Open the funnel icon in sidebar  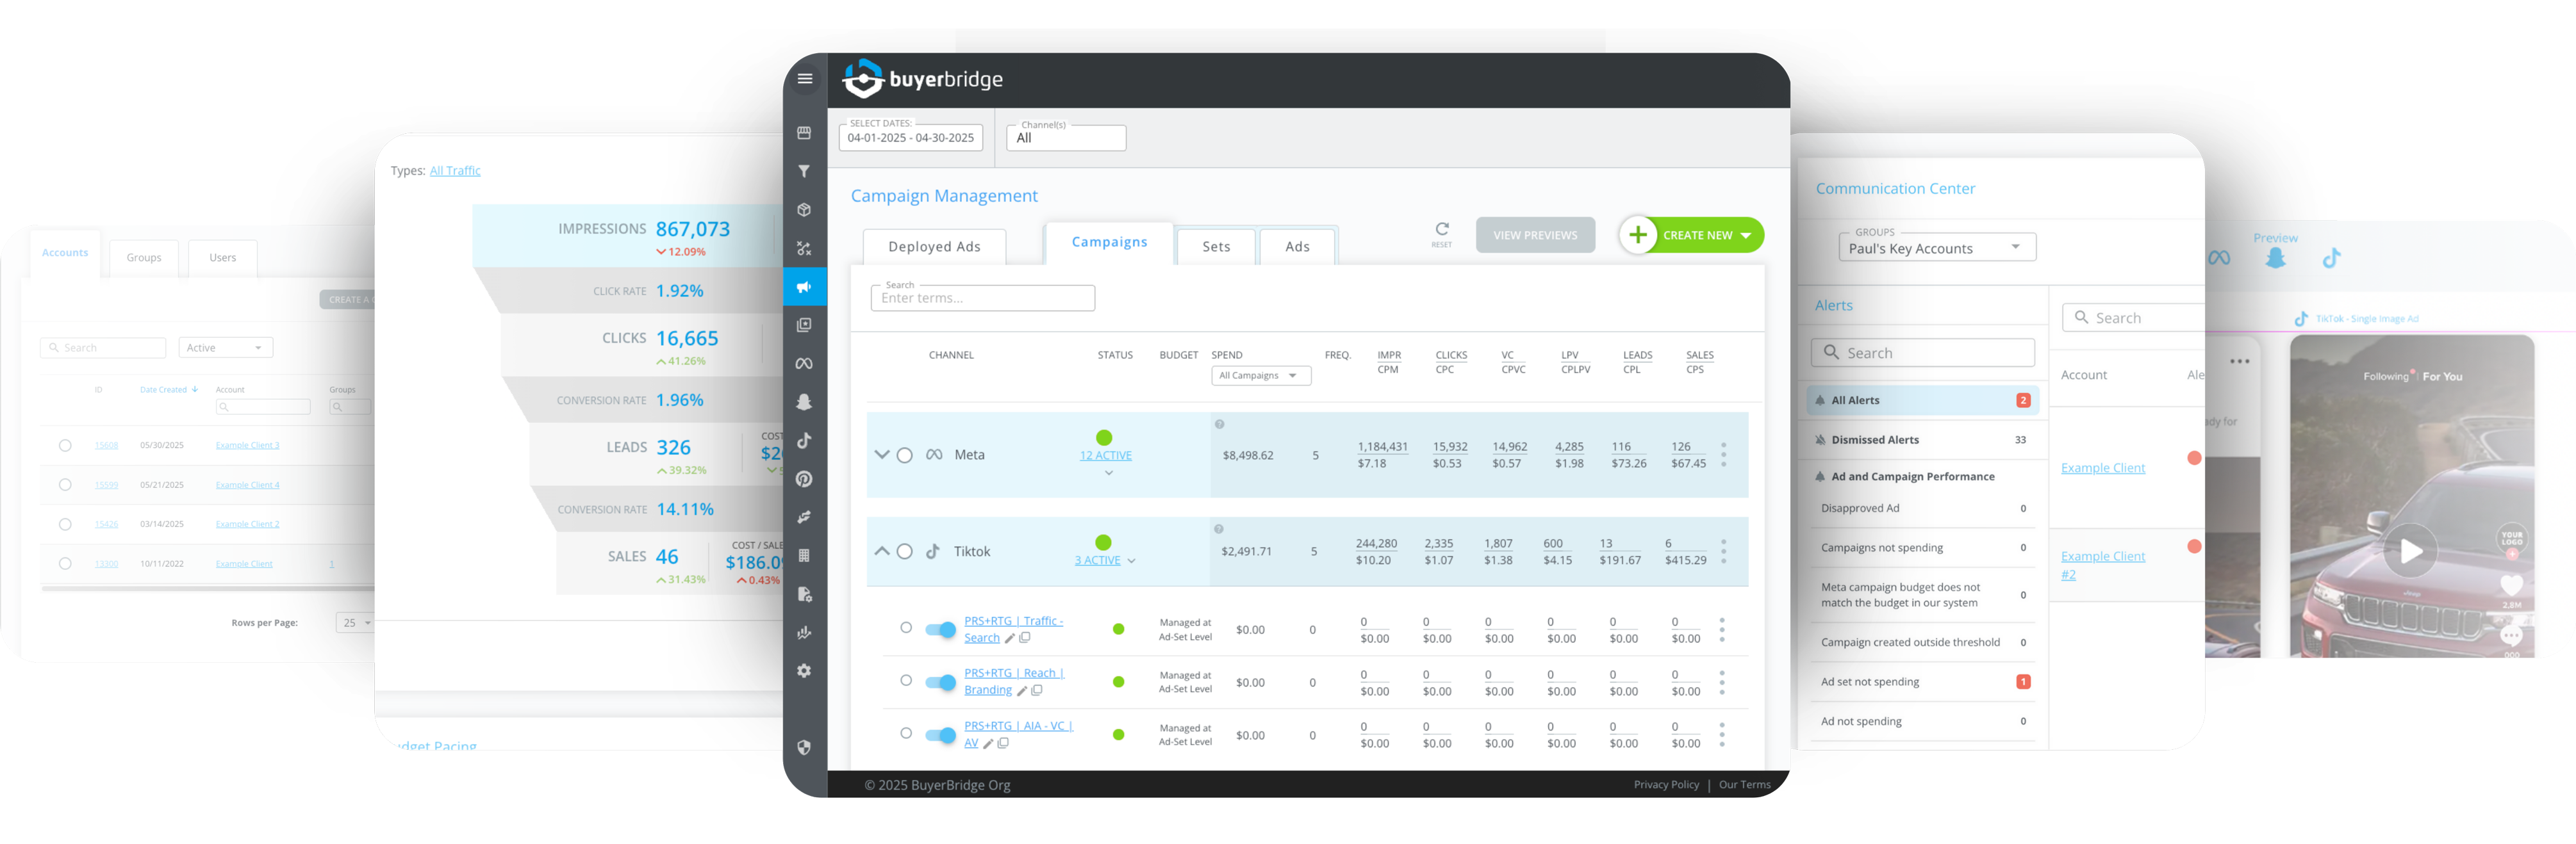point(804,172)
